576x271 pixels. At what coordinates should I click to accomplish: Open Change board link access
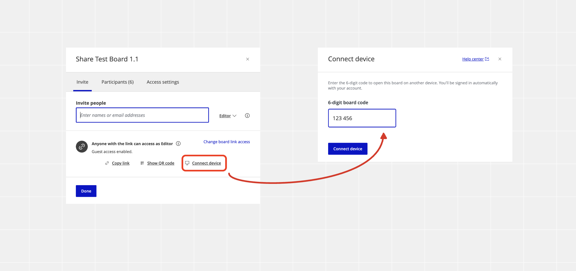coord(227,142)
